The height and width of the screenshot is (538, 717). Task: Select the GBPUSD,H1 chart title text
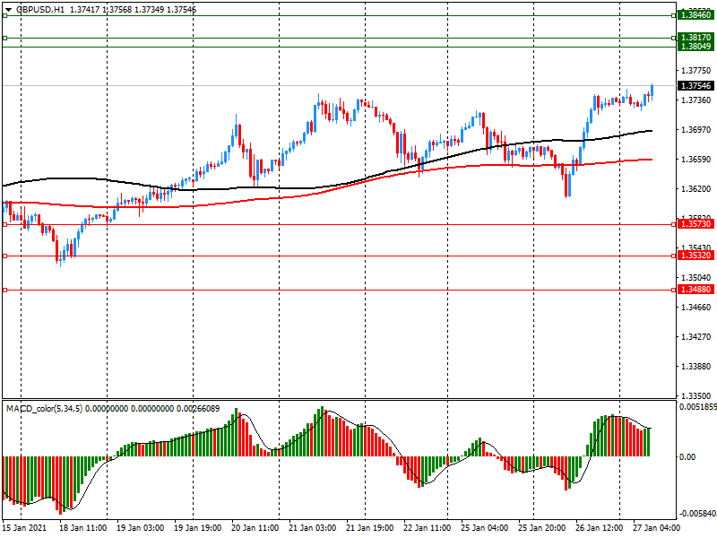coord(40,10)
